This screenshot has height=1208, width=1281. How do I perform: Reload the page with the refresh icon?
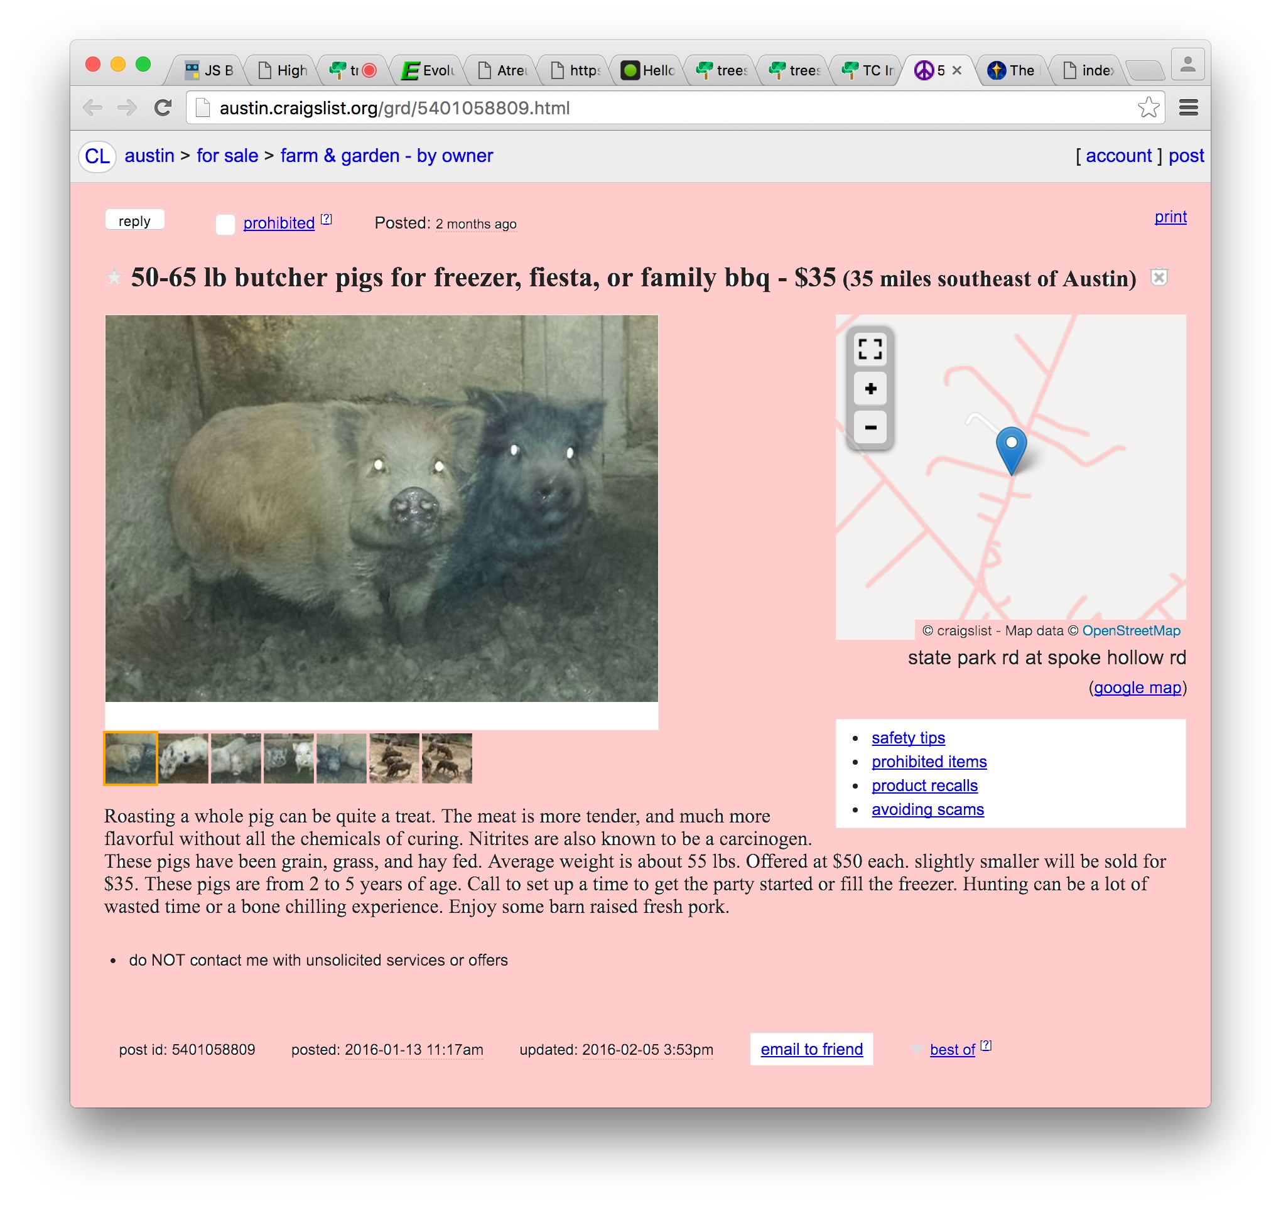tap(163, 107)
